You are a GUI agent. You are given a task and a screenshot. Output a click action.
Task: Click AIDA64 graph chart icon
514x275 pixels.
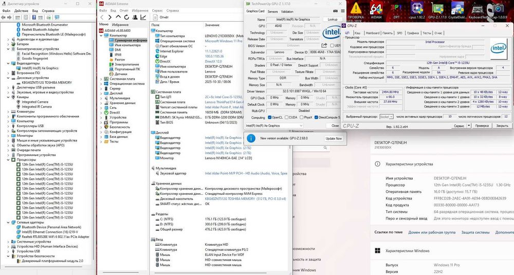tap(143, 17)
